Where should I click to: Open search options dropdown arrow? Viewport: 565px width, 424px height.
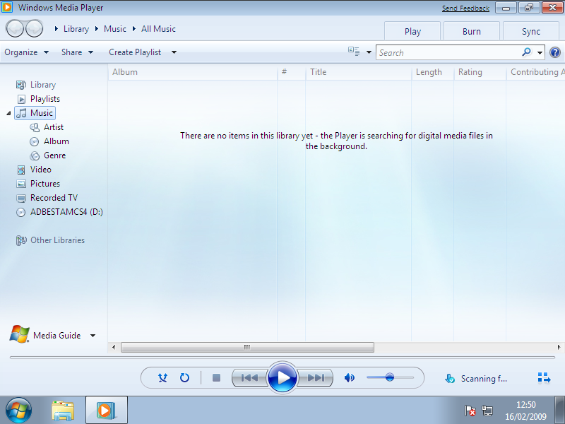click(540, 52)
